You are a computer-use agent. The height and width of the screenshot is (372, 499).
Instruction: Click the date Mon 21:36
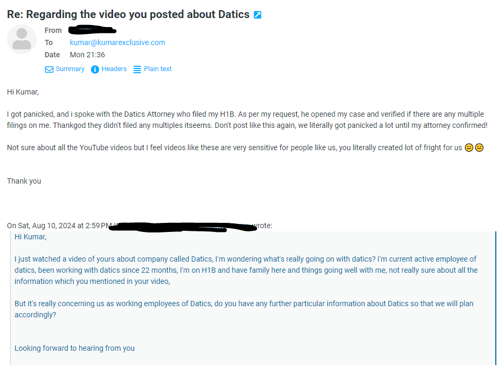[x=87, y=55]
